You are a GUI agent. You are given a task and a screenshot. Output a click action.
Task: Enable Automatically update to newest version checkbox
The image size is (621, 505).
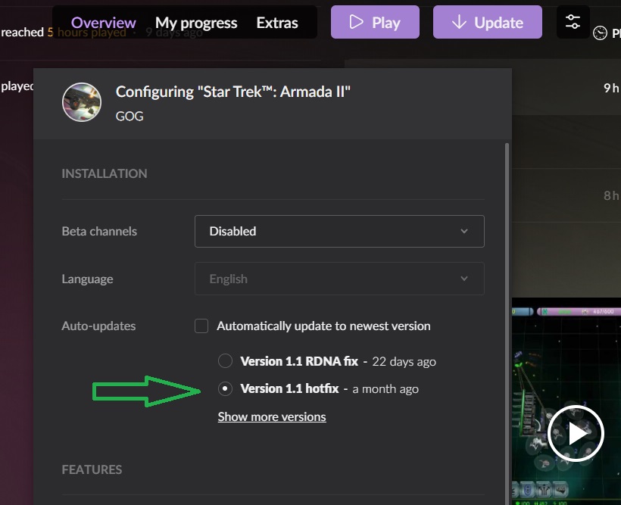201,326
